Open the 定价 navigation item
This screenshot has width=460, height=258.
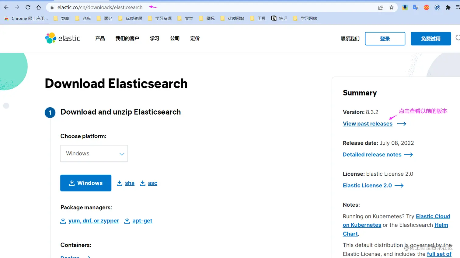click(x=195, y=39)
